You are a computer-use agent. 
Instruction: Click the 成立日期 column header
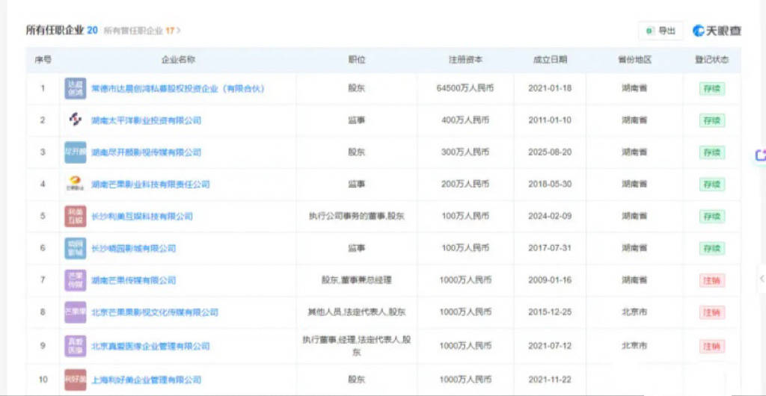pos(550,60)
